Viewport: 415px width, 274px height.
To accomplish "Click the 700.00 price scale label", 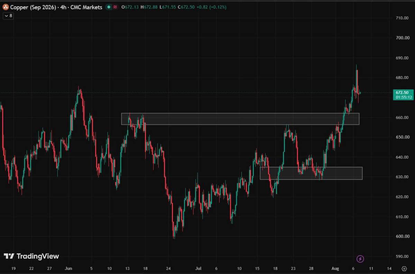I will click(402, 38).
